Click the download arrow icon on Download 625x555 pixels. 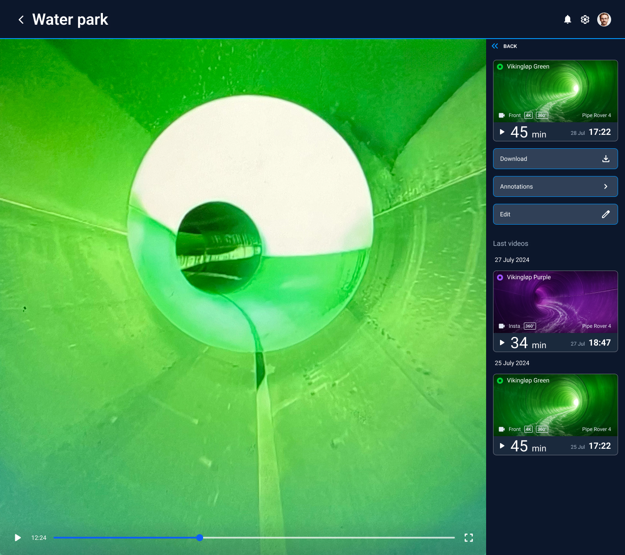[605, 159]
